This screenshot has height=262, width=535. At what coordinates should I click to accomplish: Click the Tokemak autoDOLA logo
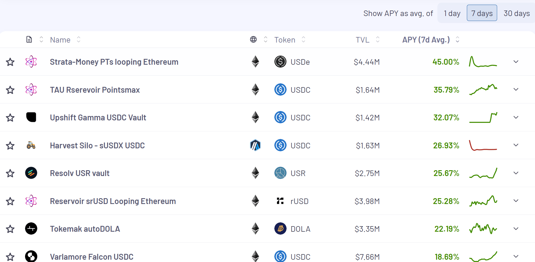[31, 229]
